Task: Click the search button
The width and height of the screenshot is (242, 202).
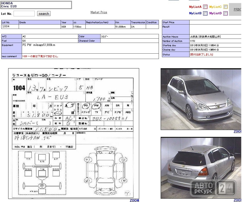Action: (44, 14)
